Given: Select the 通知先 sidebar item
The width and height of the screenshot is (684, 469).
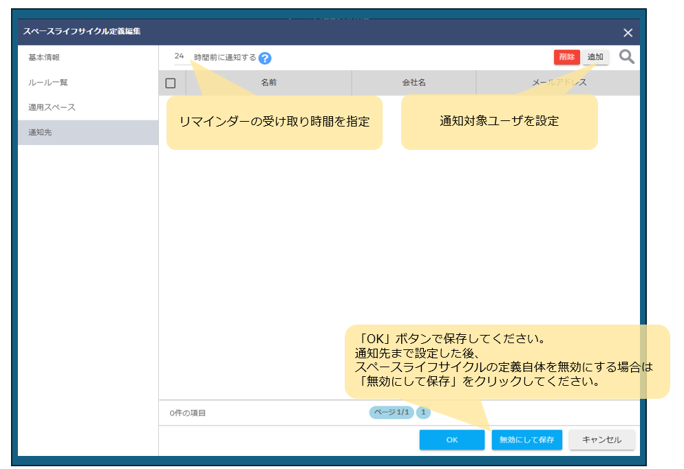Looking at the screenshot, I should click(40, 132).
